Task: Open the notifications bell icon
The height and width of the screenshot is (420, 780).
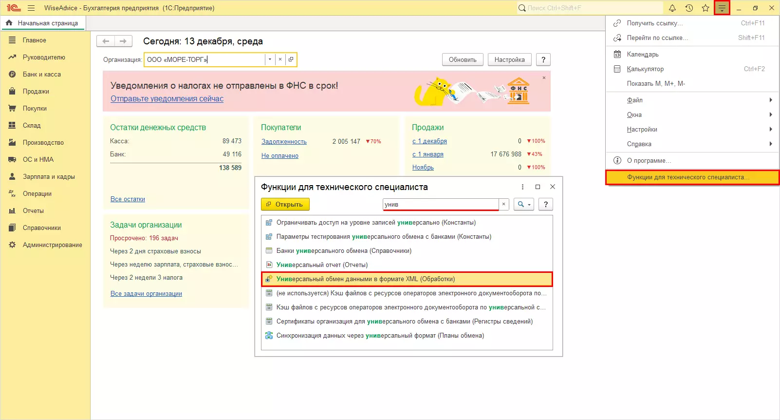Action: pyautogui.click(x=672, y=8)
